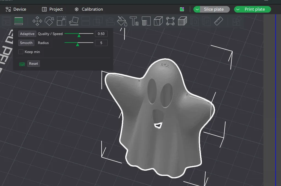
Task: Click the dimmed puzzle Assembly view icon
Action: (237, 21)
